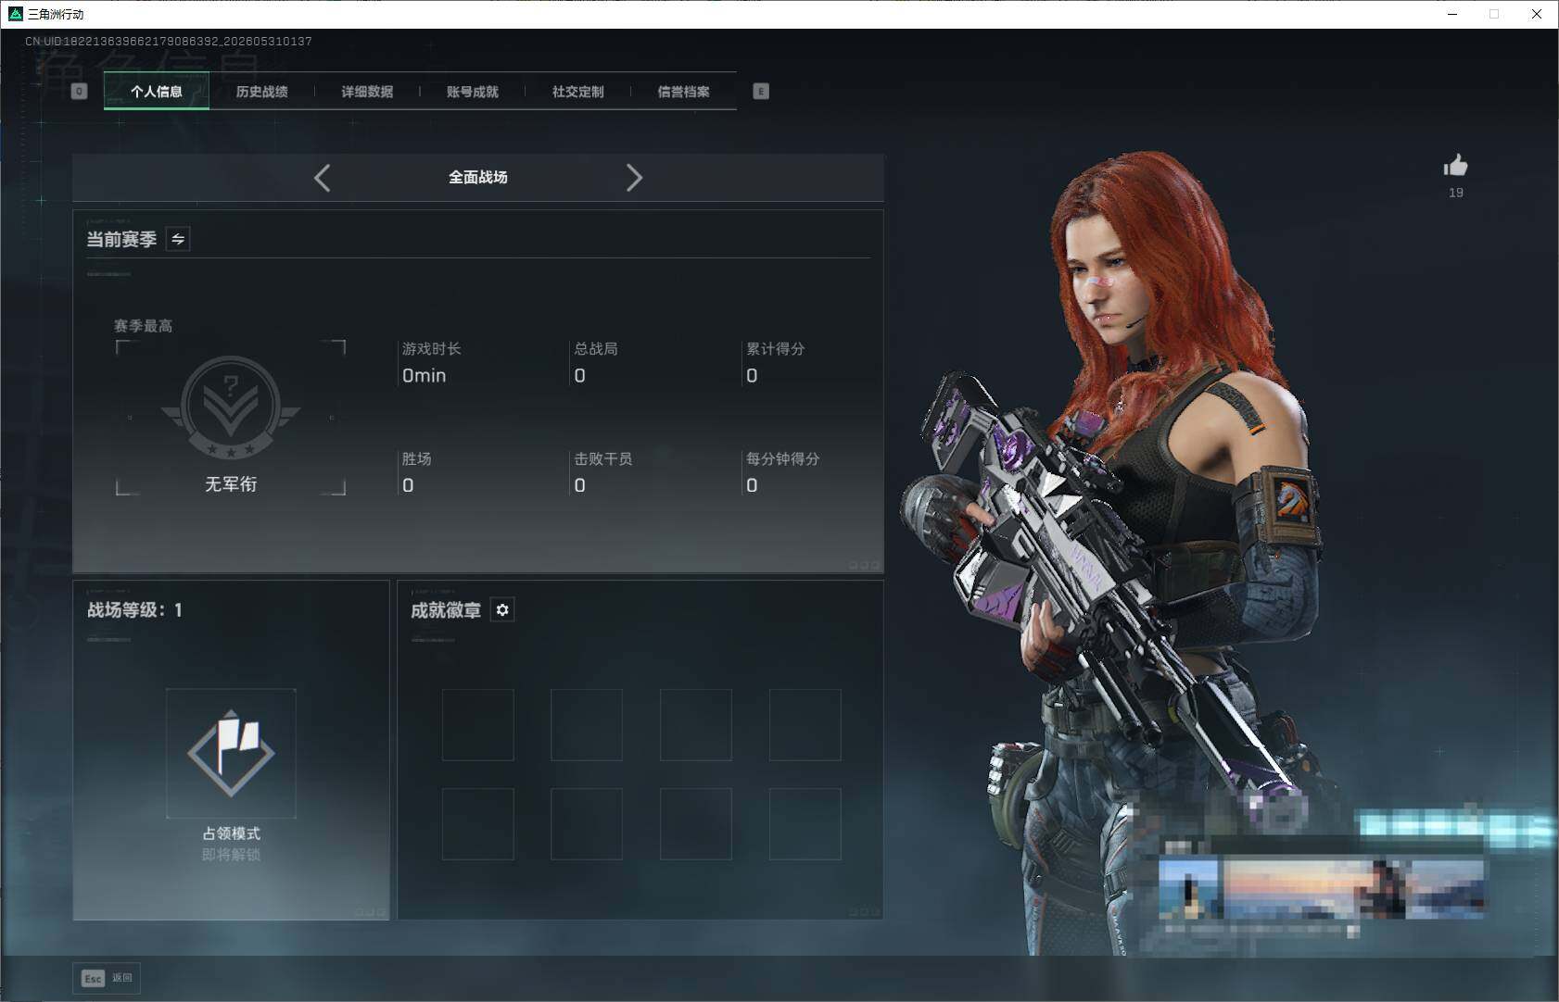The height and width of the screenshot is (1002, 1559).
Task: Click the 胜场 stat label
Action: tap(416, 458)
